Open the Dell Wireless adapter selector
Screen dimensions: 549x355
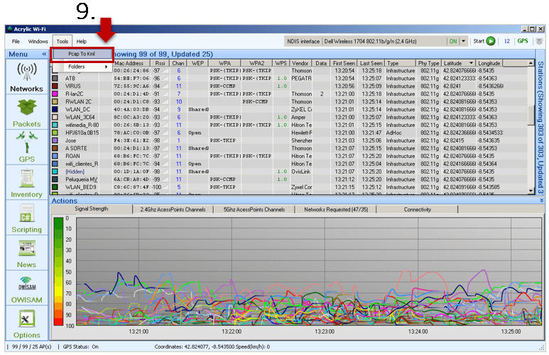[384, 41]
